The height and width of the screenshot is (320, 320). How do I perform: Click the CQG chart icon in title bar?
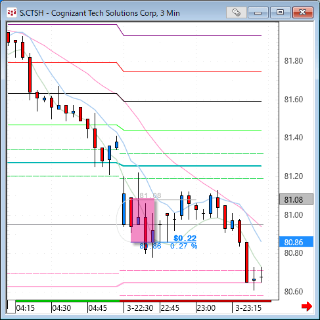pyautogui.click(x=12, y=12)
